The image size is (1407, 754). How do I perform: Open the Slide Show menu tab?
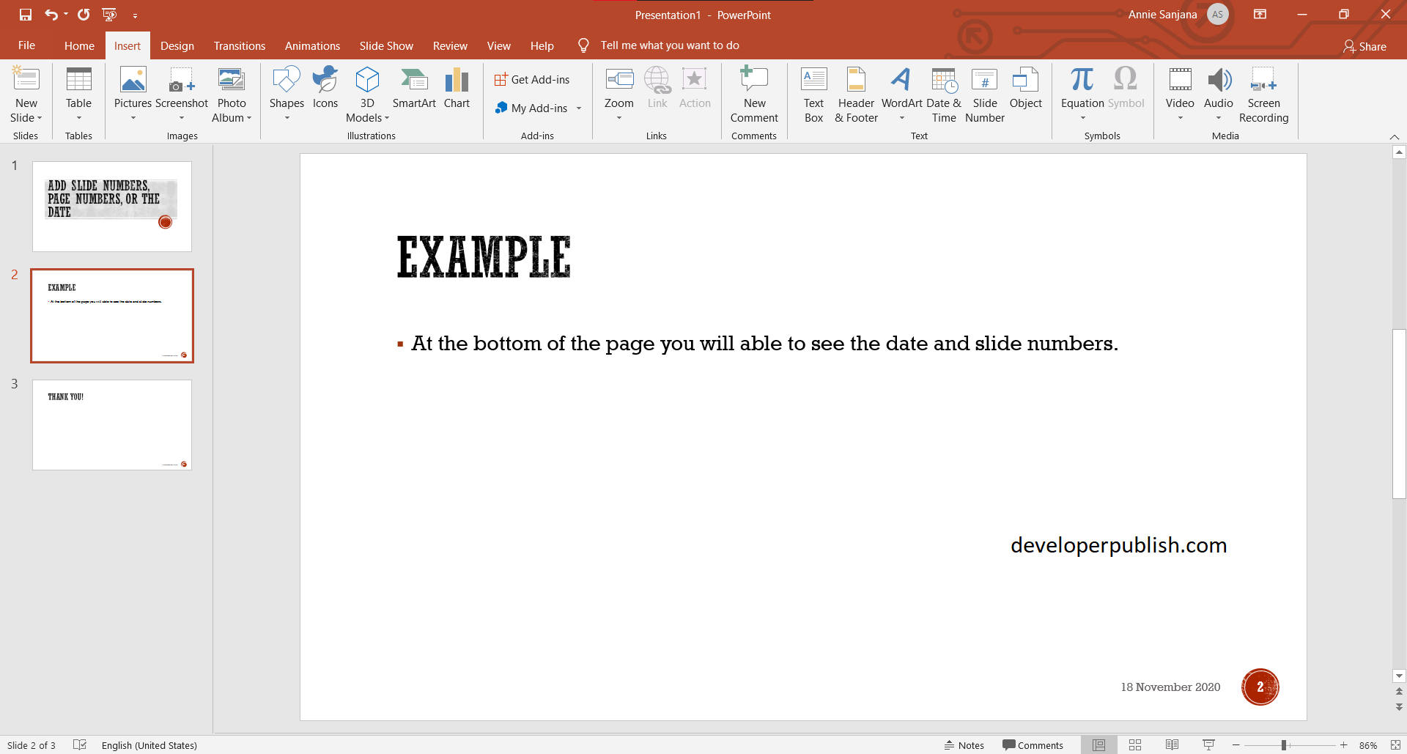tap(386, 45)
